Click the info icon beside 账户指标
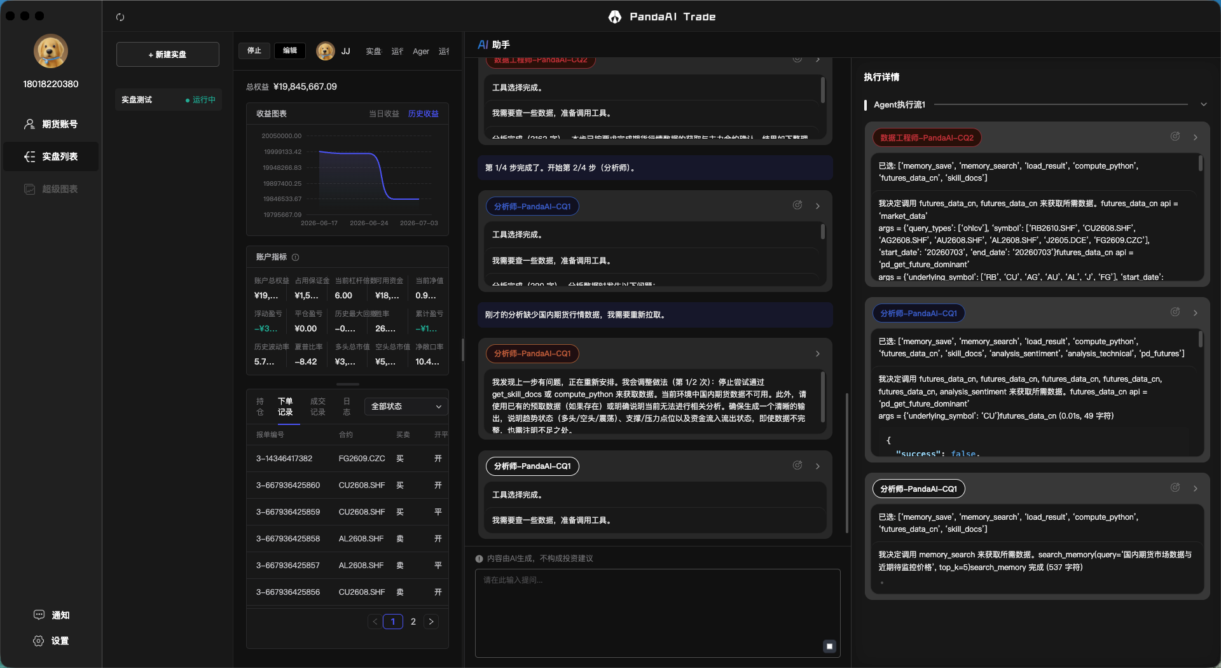The height and width of the screenshot is (668, 1221). pos(296,257)
